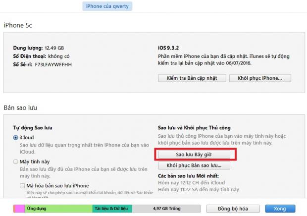Click the green Ứng dụng storage segment
The image size is (307, 216).
(x=58, y=208)
